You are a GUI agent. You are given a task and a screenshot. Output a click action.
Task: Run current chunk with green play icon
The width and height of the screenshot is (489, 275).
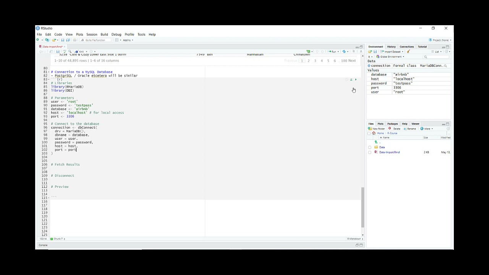(356, 79)
